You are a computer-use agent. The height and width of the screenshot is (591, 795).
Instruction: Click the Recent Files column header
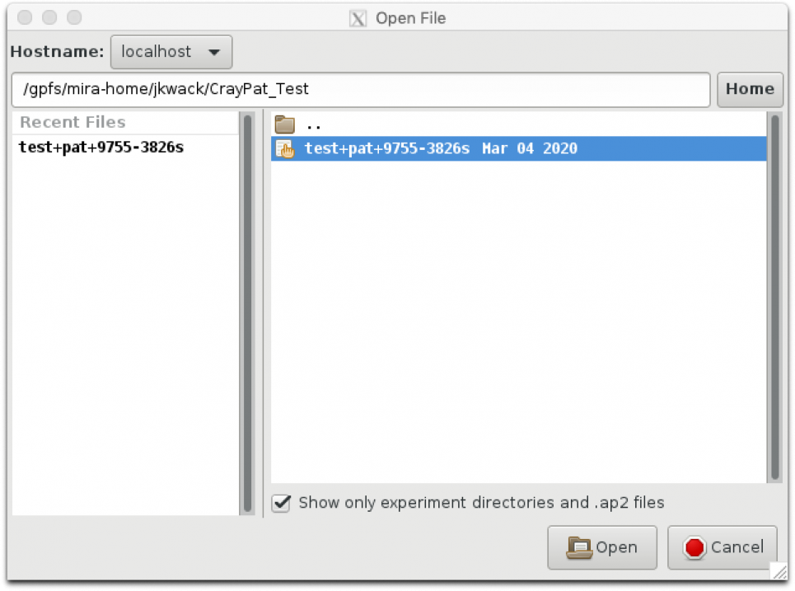click(x=72, y=122)
